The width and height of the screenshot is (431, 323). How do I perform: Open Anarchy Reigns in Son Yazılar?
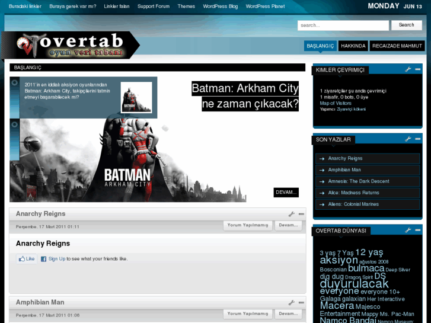[368, 159]
